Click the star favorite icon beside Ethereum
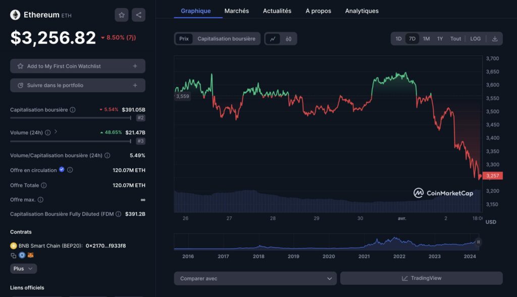The image size is (517, 297). (122, 15)
